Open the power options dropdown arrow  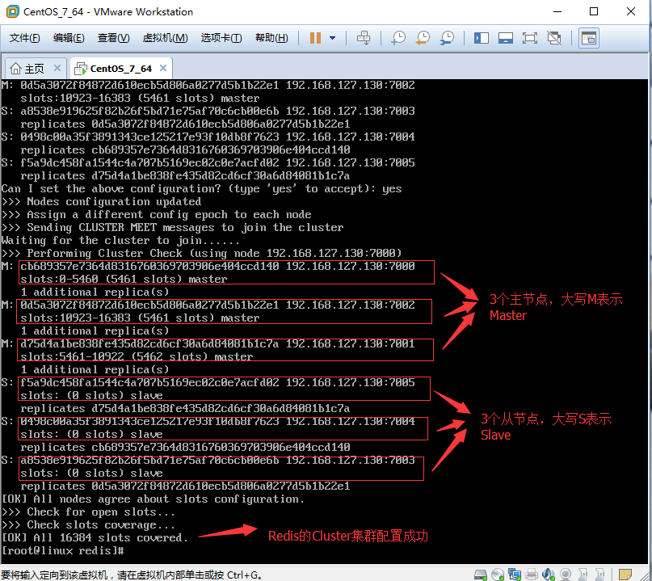[x=332, y=38]
